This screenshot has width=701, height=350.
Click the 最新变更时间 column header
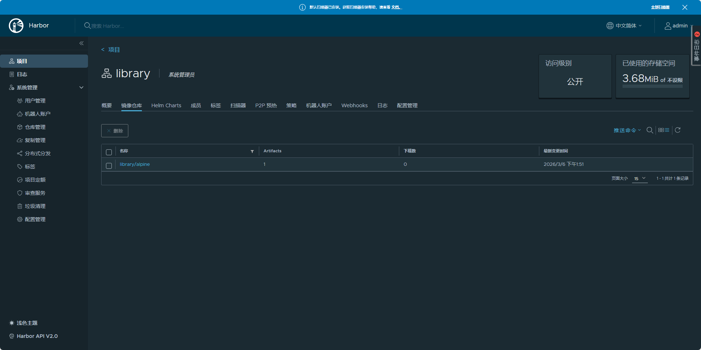point(556,151)
